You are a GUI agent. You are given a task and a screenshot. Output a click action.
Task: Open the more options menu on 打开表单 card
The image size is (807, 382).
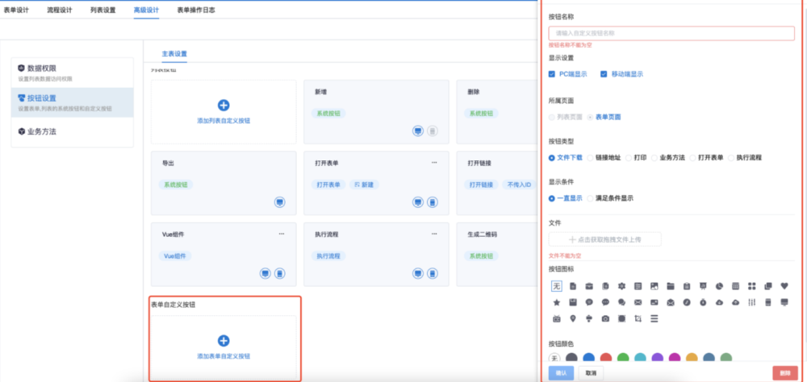(x=434, y=163)
